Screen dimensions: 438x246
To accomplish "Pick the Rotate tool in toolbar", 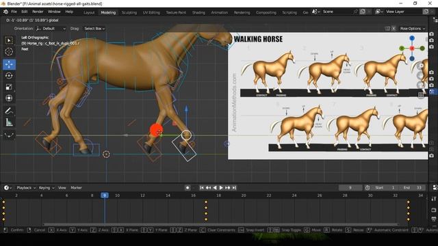I will [x=9, y=76].
